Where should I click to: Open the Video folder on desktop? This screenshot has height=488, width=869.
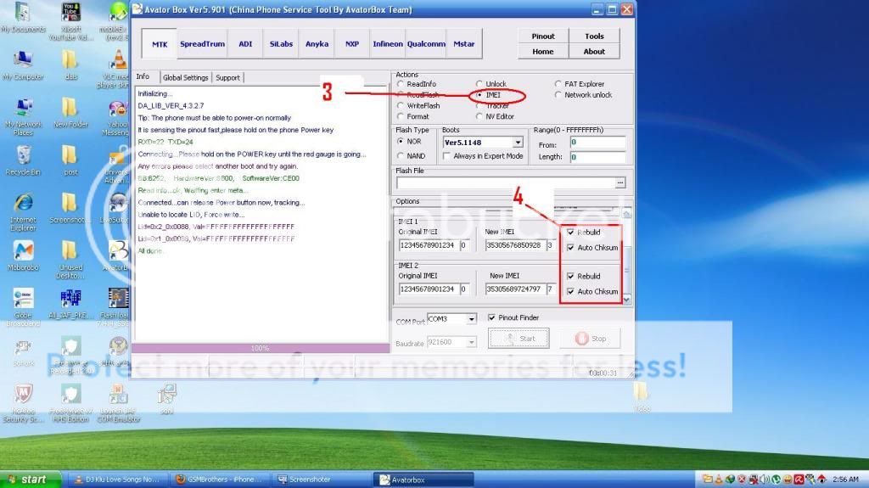point(642,397)
